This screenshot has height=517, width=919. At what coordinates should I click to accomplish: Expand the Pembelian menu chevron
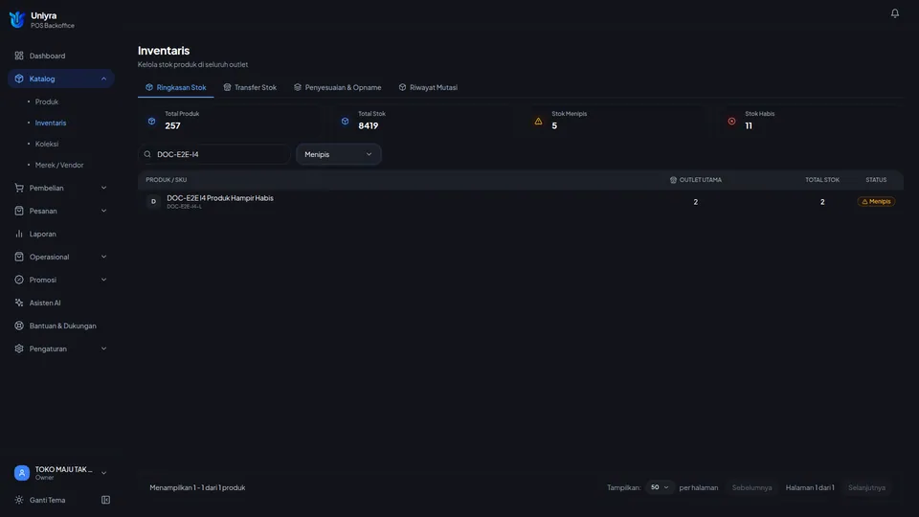point(103,188)
